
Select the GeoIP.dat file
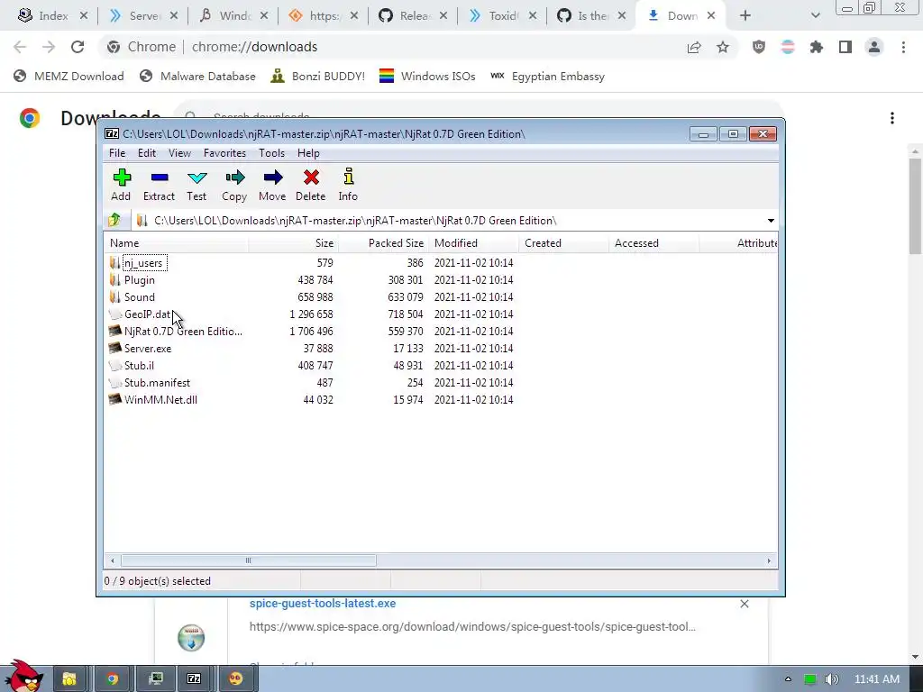click(147, 314)
